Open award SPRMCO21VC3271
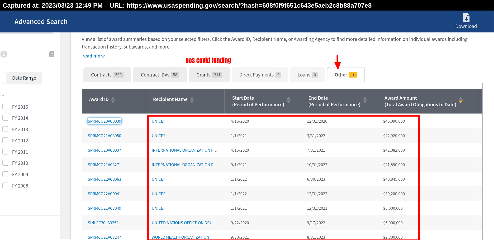The height and width of the screenshot is (240, 494). tap(104, 165)
